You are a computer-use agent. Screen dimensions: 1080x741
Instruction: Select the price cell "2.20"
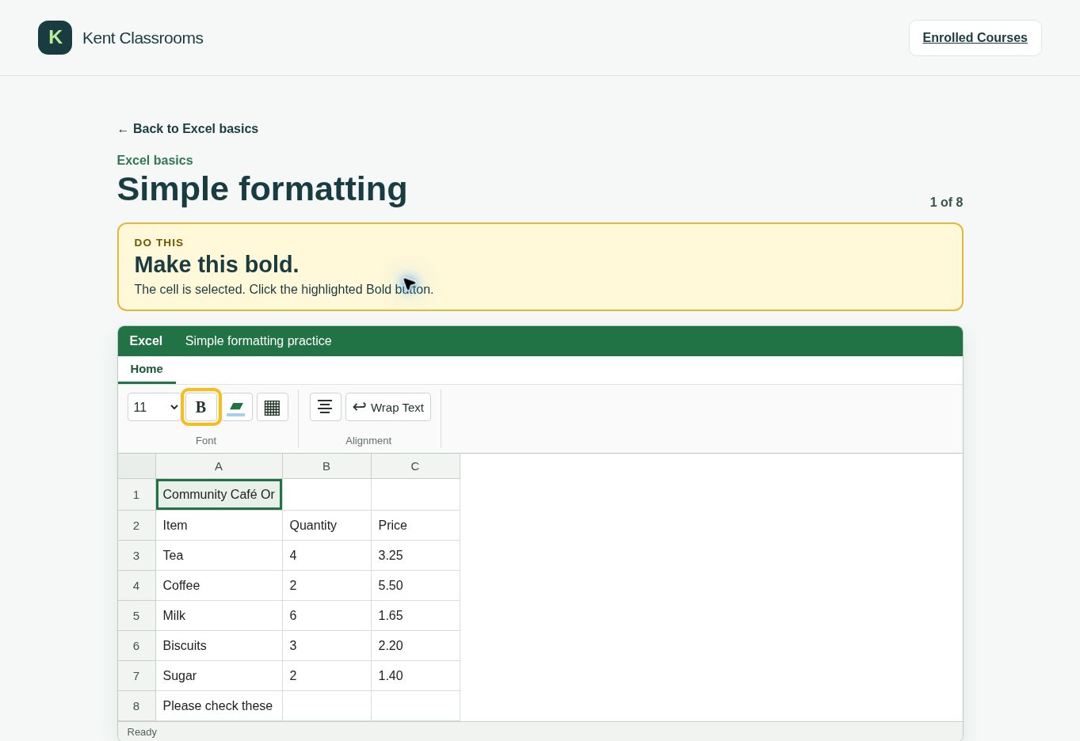pos(415,646)
